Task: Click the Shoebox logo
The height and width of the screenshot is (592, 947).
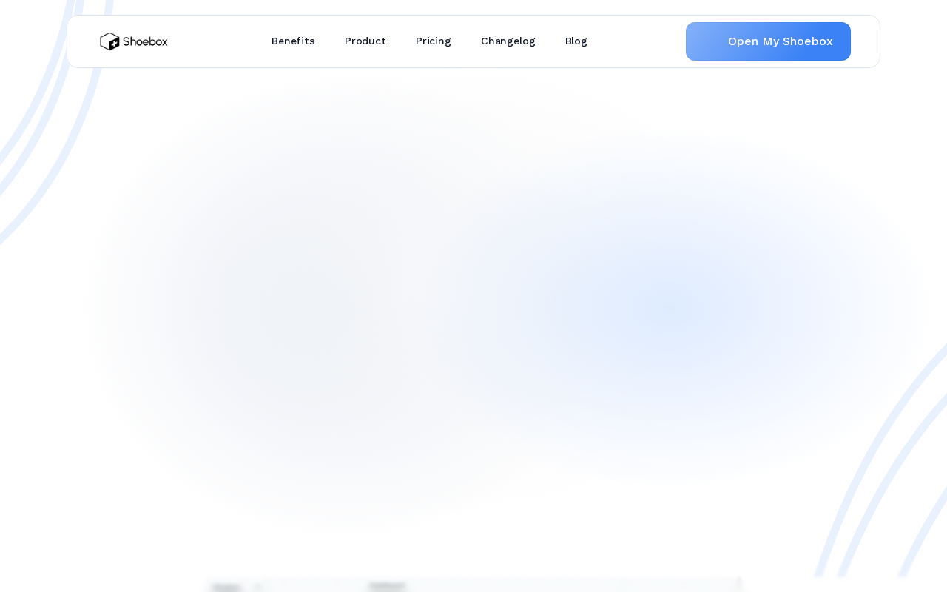Action: click(134, 41)
